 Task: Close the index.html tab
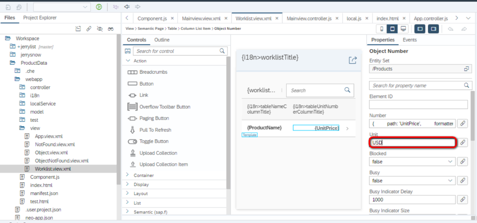point(404,18)
